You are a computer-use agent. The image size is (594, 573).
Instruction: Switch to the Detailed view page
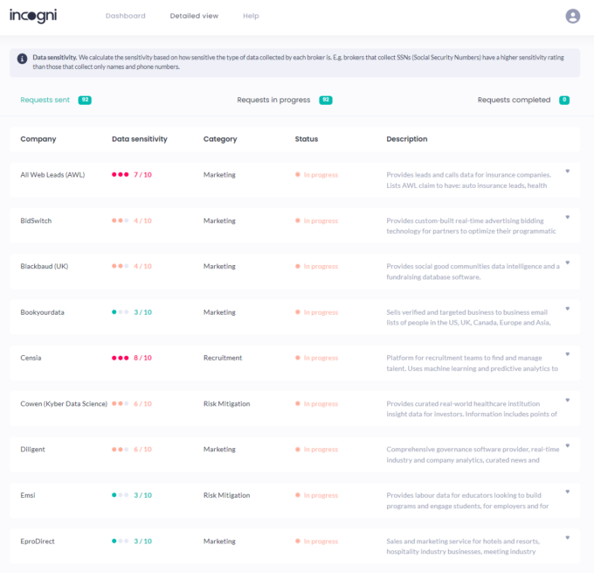[x=194, y=16]
